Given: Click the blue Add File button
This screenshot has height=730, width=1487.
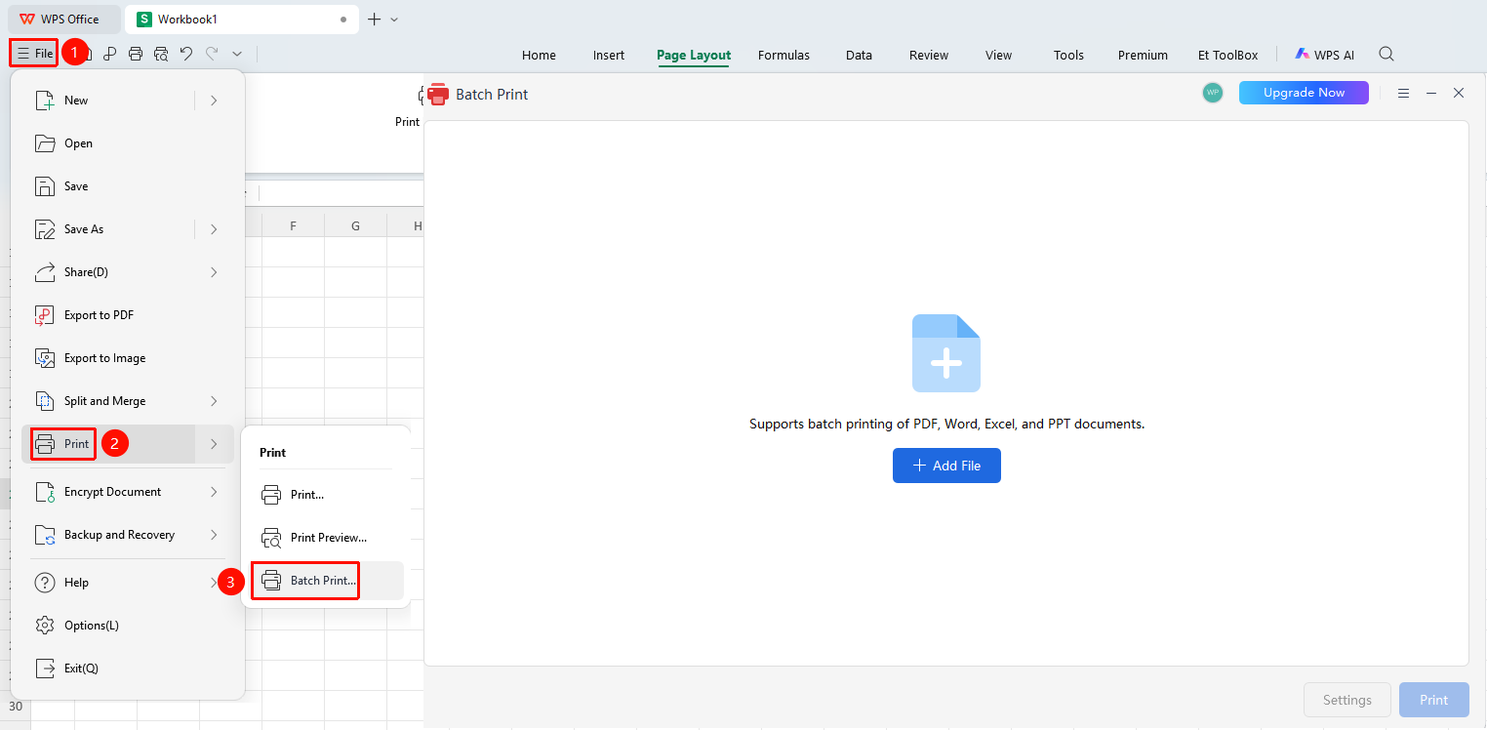Looking at the screenshot, I should [x=946, y=466].
